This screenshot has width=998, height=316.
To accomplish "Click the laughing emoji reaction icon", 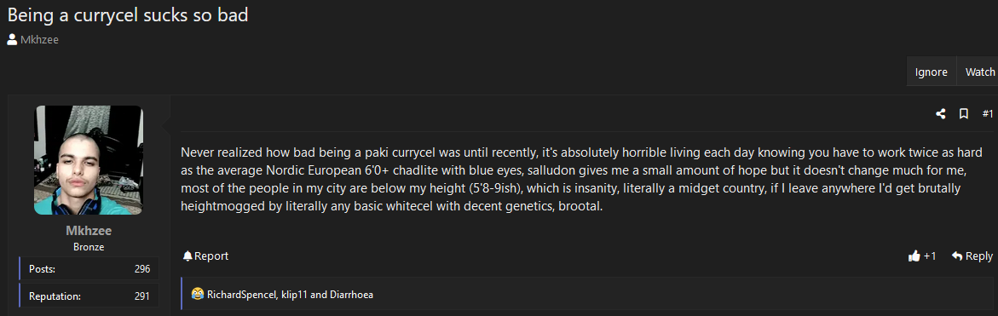I will [x=198, y=295].
